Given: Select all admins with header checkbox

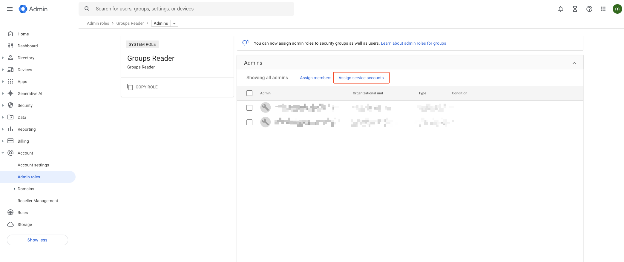Looking at the screenshot, I should pos(249,93).
